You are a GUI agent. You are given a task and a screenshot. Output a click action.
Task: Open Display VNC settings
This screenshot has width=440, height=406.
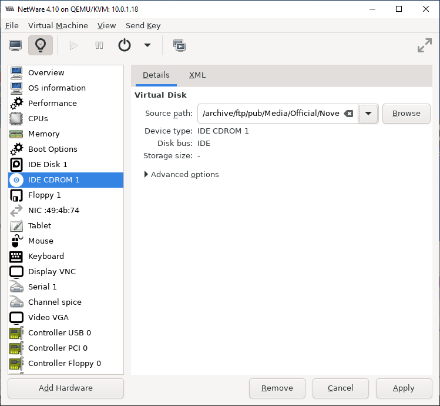66,272
